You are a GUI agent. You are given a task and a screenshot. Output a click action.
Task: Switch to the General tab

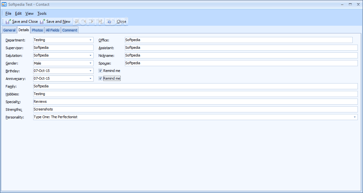9,30
